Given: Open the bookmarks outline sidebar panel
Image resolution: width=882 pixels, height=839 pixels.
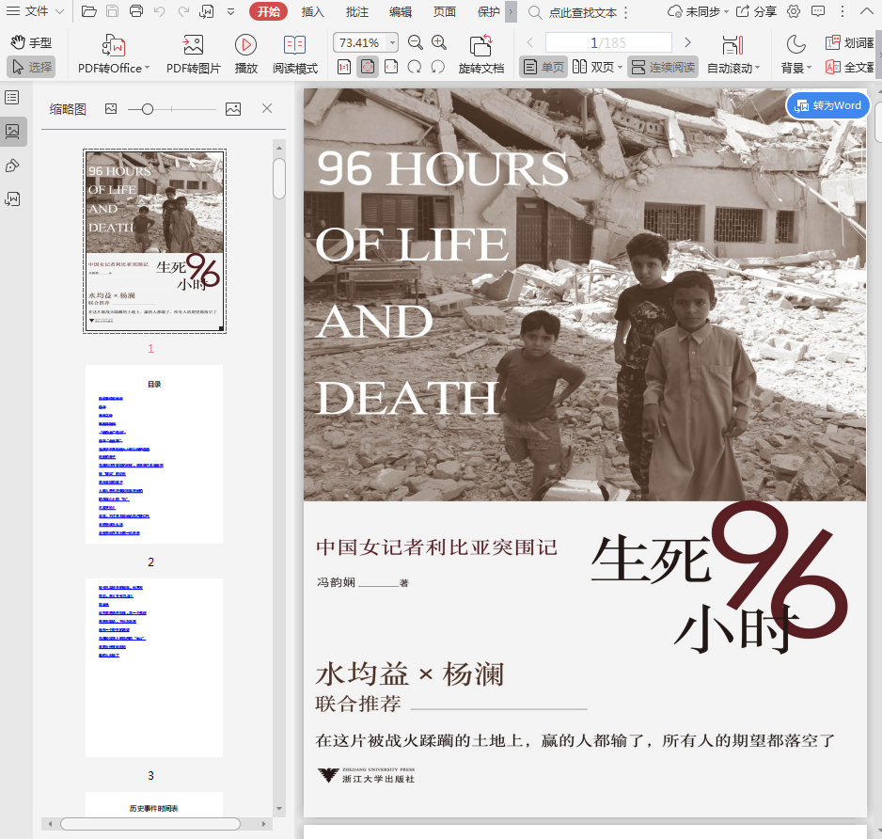Looking at the screenshot, I should click(12, 98).
